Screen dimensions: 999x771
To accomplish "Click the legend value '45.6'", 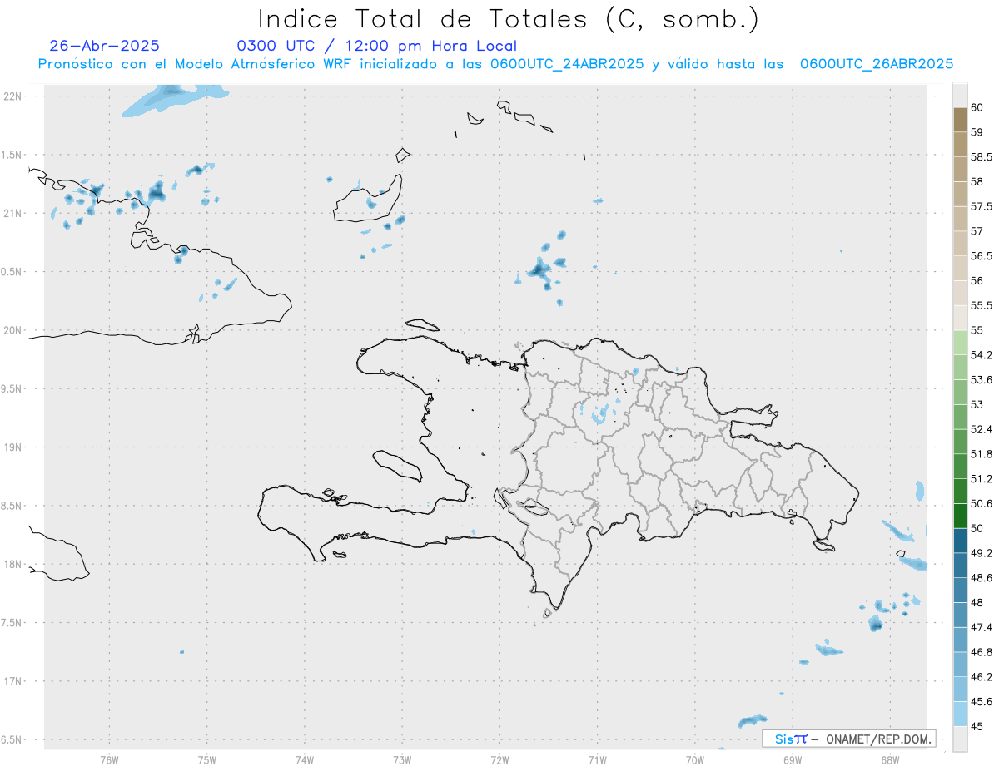I will click(981, 702).
